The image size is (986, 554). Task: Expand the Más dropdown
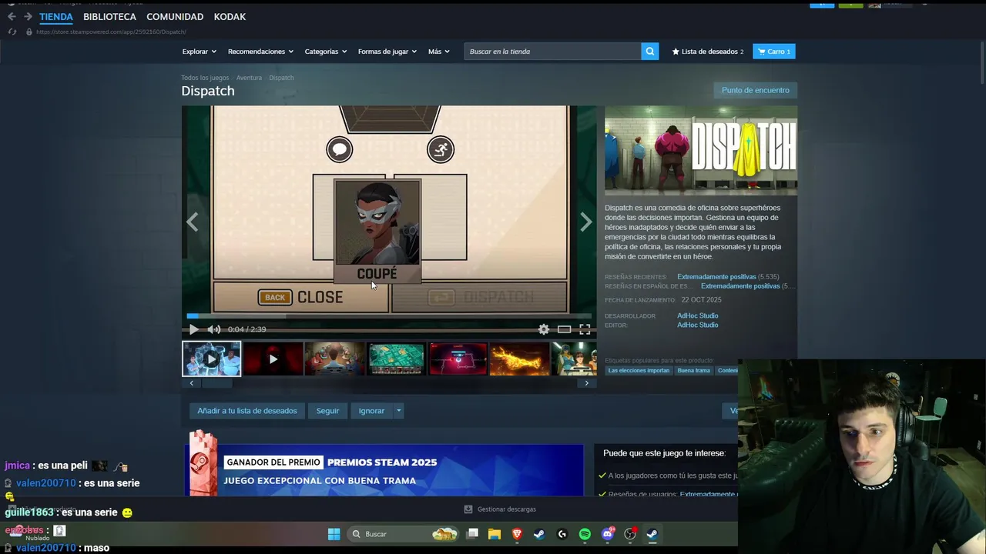[x=439, y=52]
